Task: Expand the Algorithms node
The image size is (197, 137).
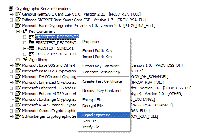Action: pyautogui.click(x=18, y=60)
